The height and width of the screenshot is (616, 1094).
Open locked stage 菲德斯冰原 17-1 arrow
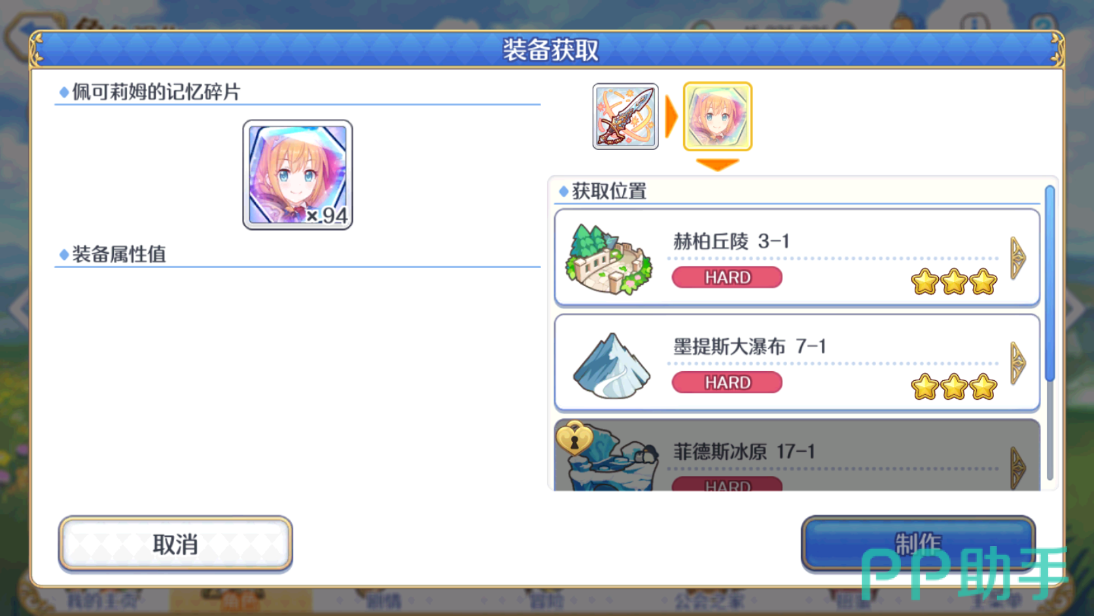pos(1017,467)
